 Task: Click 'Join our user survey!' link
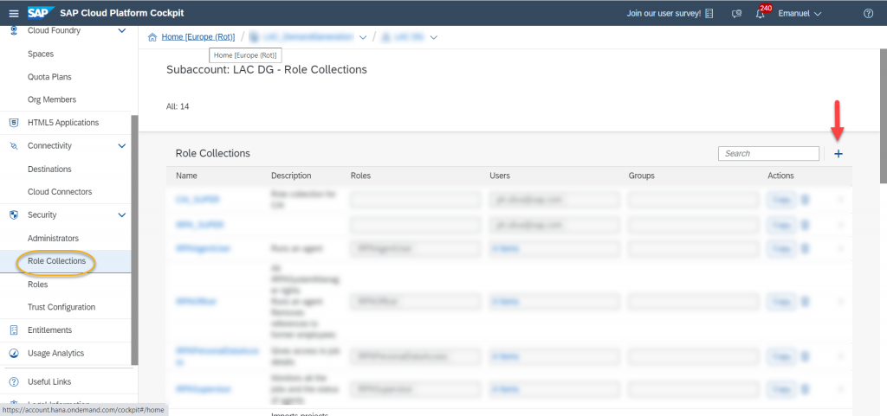click(664, 14)
